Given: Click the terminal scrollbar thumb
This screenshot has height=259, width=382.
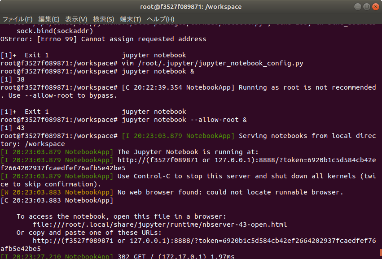Looking at the screenshot, I should 381,252.
